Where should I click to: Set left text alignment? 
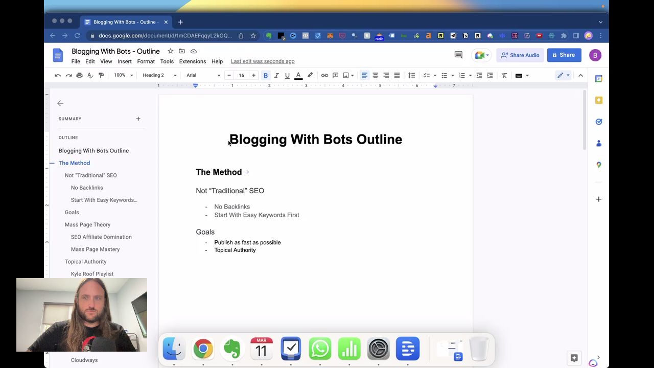pos(364,76)
